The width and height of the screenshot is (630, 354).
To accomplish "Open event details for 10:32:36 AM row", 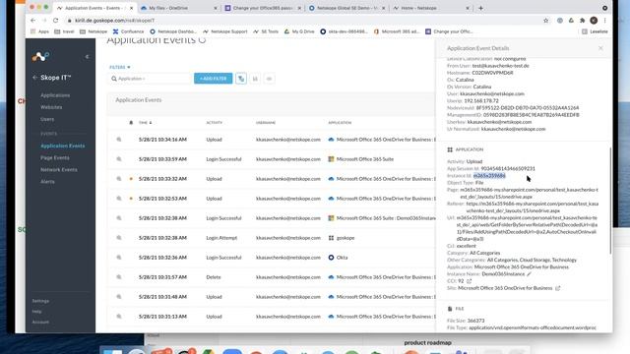I will [119, 258].
